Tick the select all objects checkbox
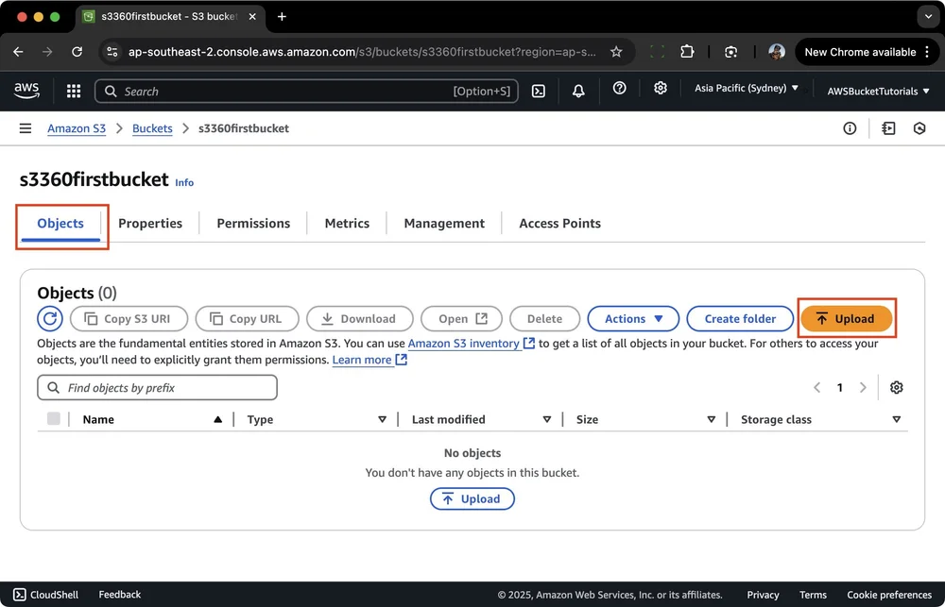The width and height of the screenshot is (945, 607). point(54,418)
